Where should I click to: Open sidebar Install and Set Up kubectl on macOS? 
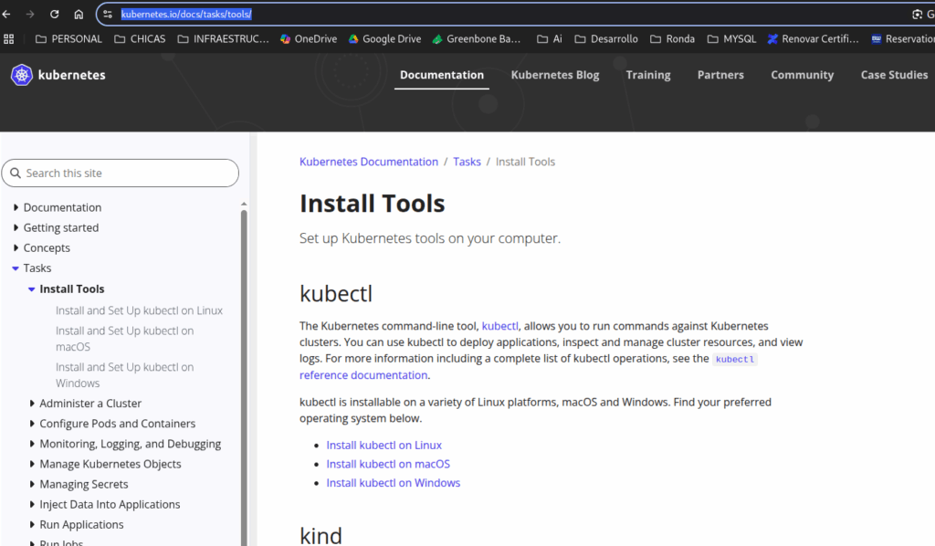click(x=124, y=339)
